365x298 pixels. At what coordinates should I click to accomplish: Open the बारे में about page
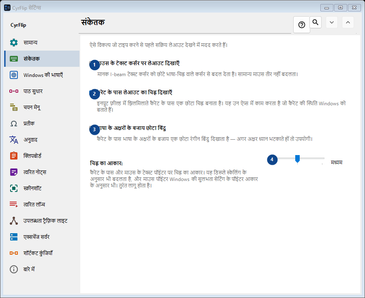(42, 269)
